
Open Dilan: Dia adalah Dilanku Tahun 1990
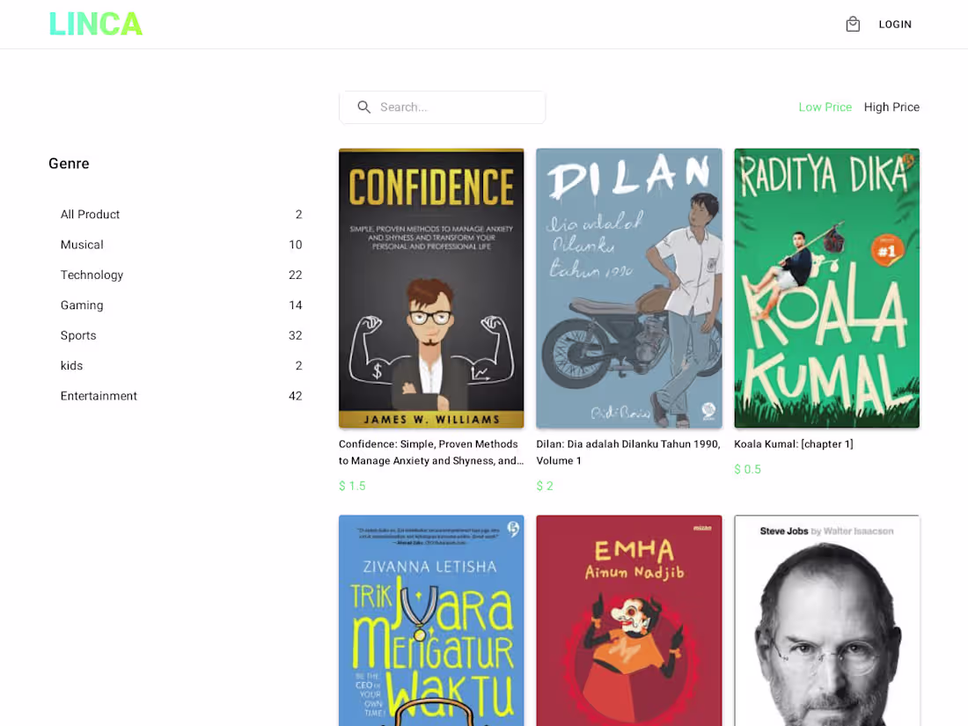point(628,288)
